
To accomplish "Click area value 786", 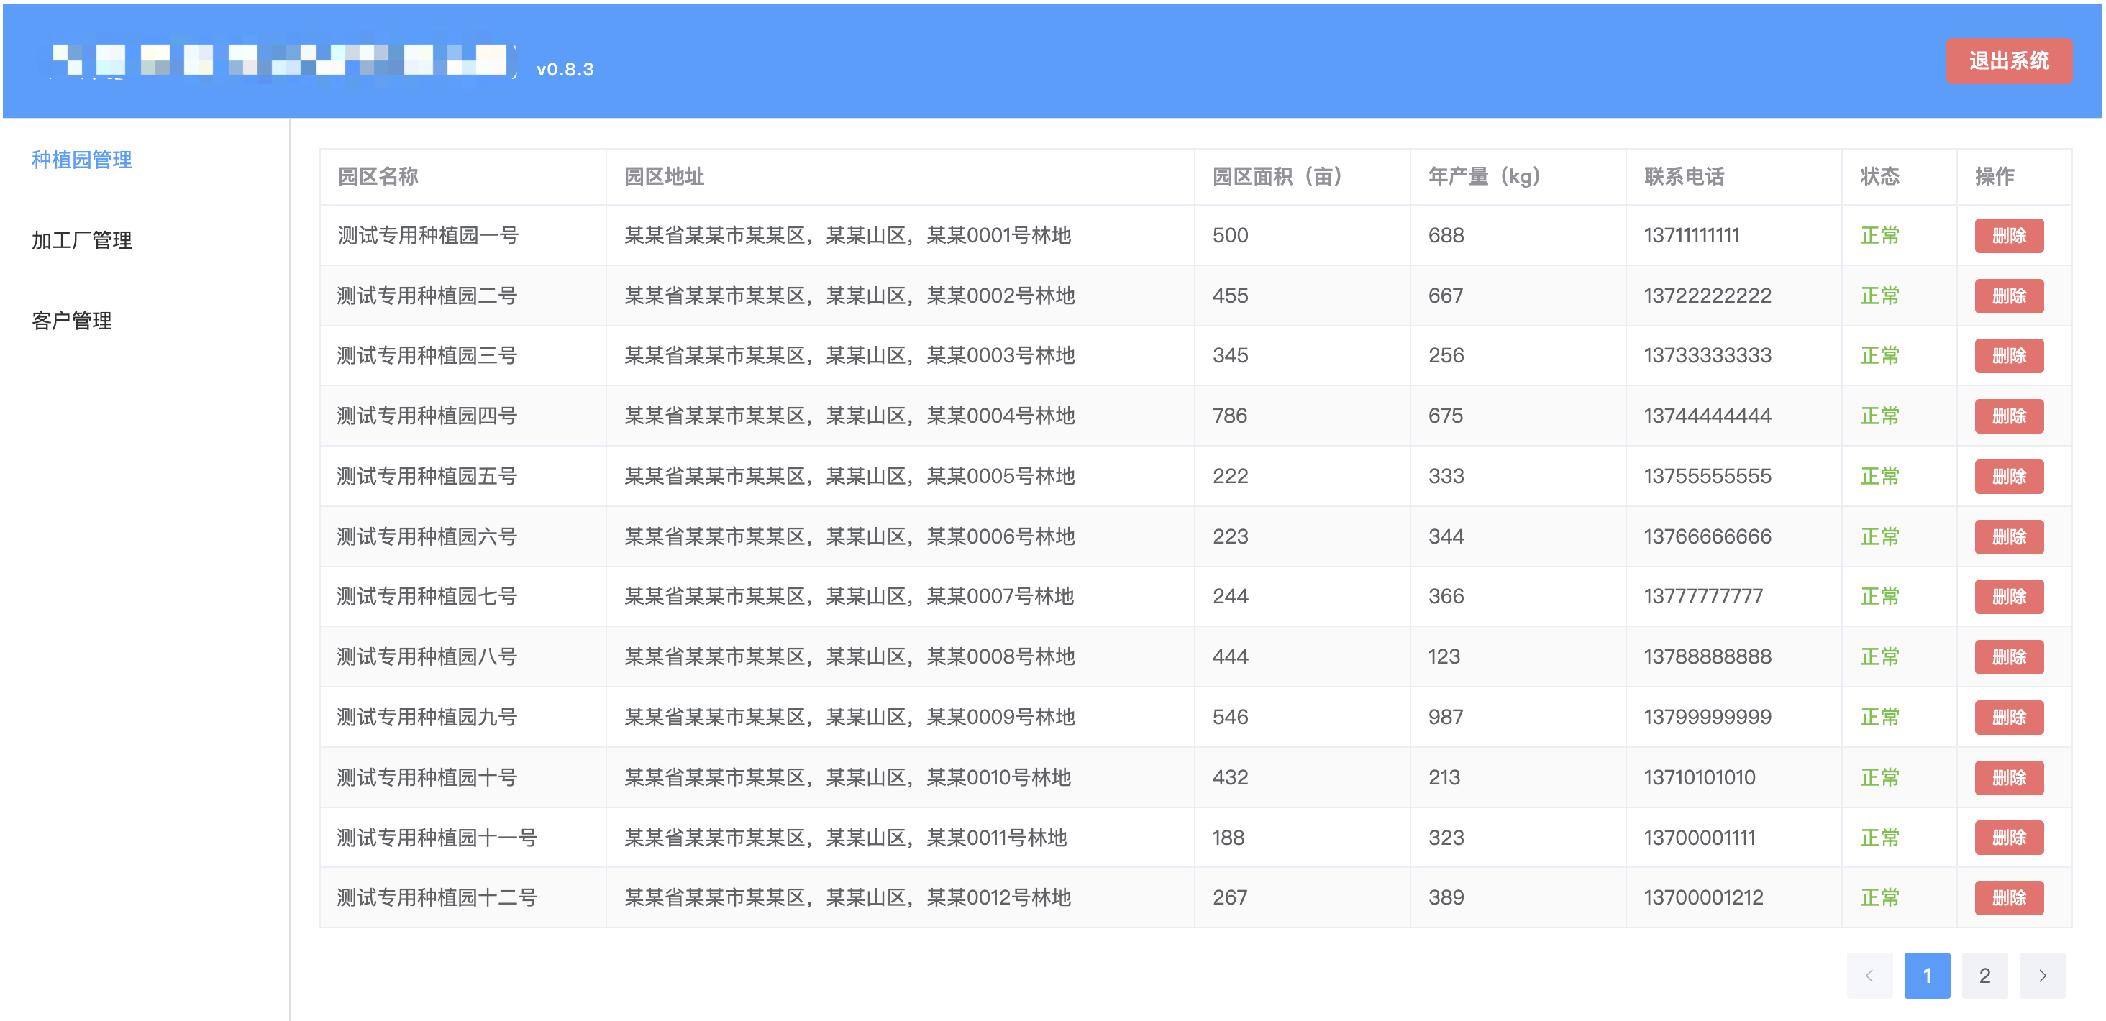I will point(1230,416).
